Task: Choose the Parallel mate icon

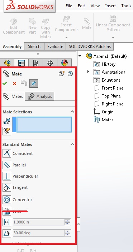Action: [7, 165]
